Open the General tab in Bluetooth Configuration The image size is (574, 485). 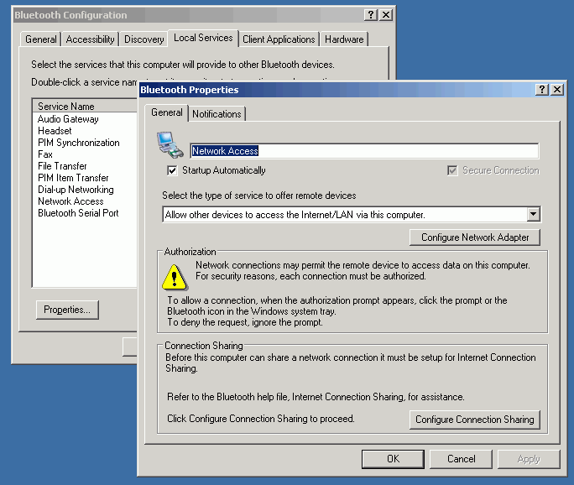click(x=41, y=39)
